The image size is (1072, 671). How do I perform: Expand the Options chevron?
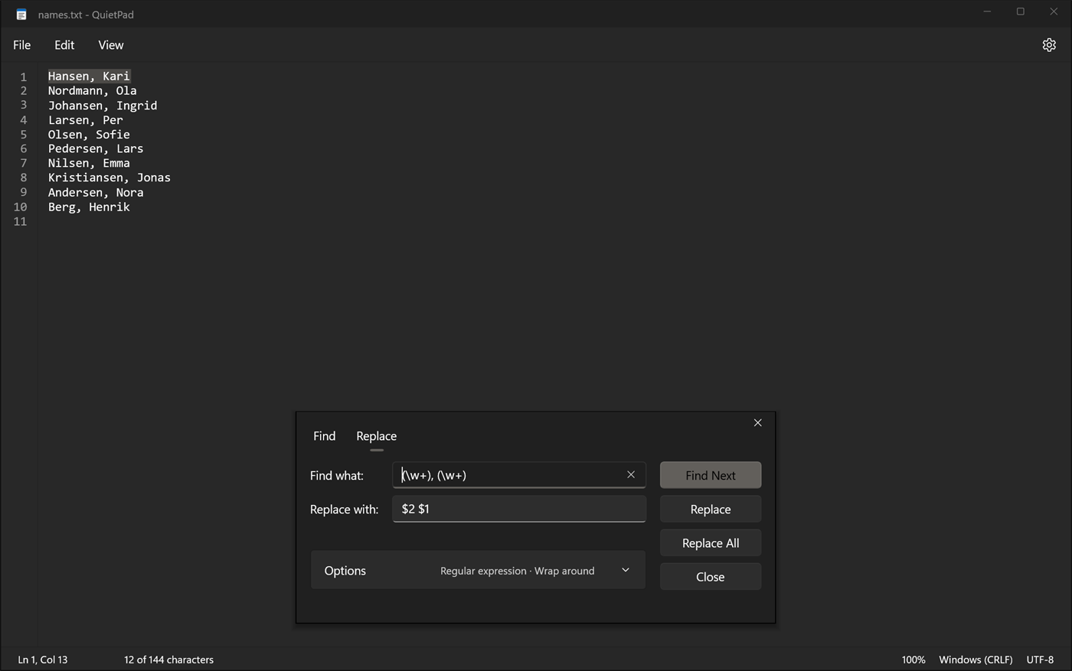pos(626,571)
